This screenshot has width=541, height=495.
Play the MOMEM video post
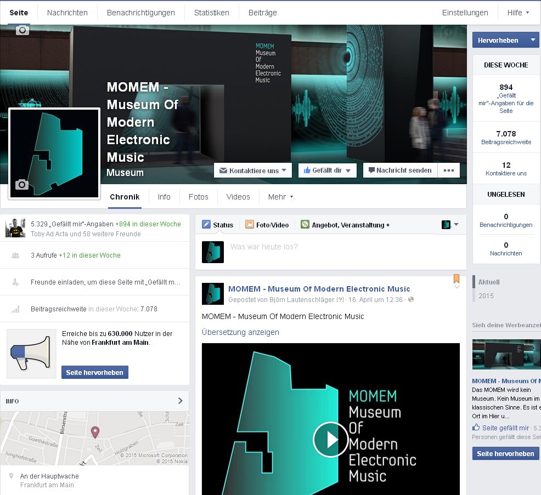coord(330,440)
